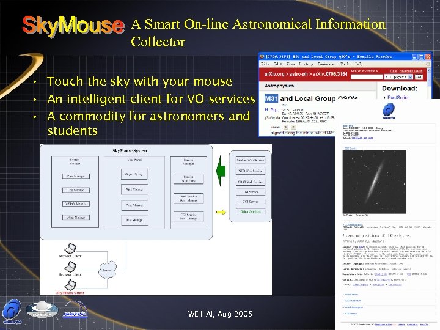
Task: Click the Astrophysics heading in Firefox
Action: tap(279, 86)
